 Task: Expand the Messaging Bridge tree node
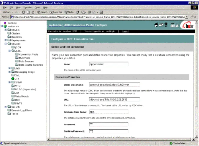[9, 72]
